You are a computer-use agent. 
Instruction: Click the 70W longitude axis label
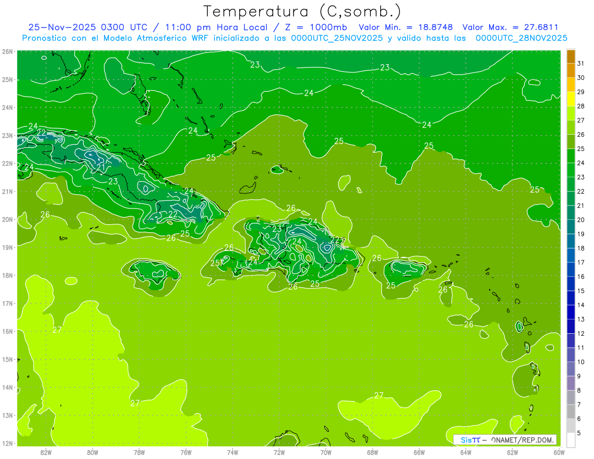(x=326, y=452)
